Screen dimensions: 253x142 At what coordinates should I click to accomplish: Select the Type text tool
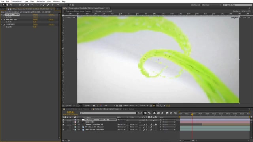[x=36, y=5]
